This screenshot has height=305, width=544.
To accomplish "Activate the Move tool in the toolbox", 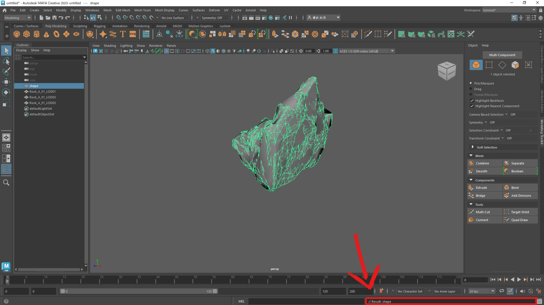I will 6,81.
